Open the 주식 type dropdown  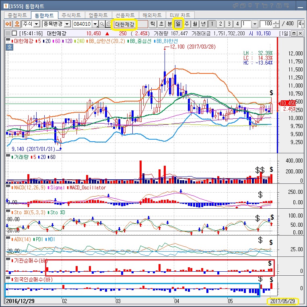[x=36, y=24]
